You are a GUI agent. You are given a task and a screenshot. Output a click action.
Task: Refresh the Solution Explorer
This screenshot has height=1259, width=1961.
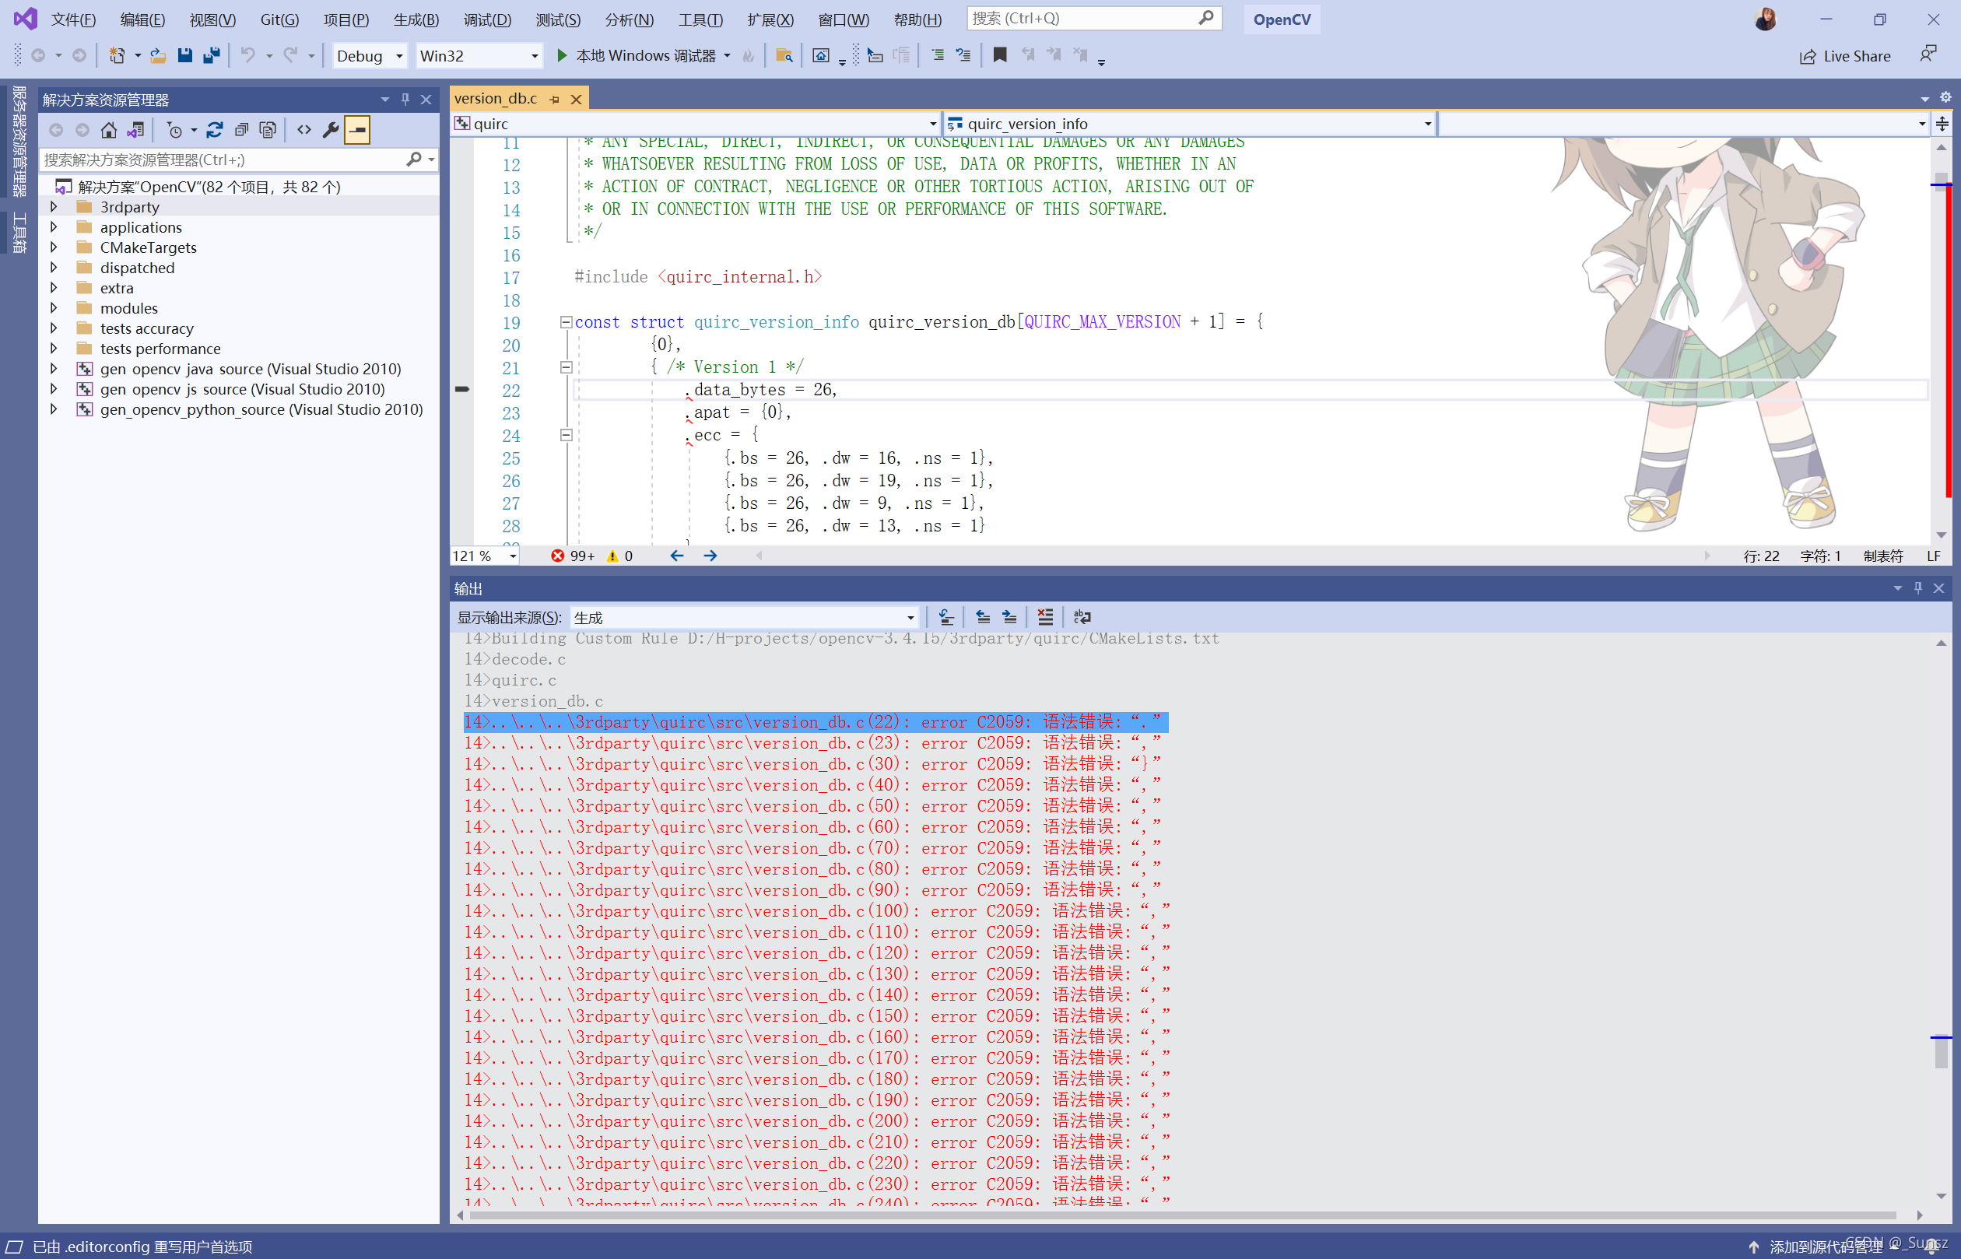coord(215,129)
